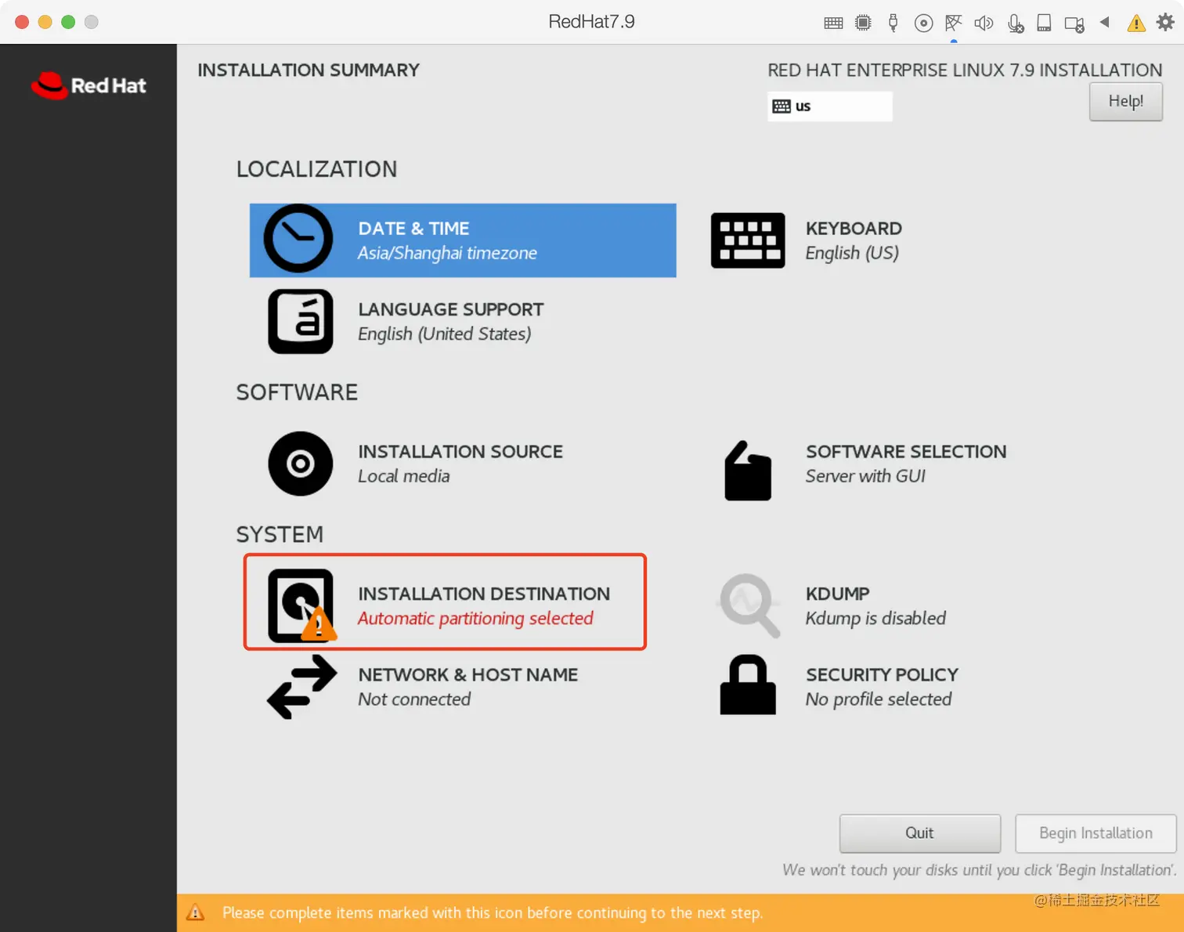Click the Help! button

click(1125, 101)
